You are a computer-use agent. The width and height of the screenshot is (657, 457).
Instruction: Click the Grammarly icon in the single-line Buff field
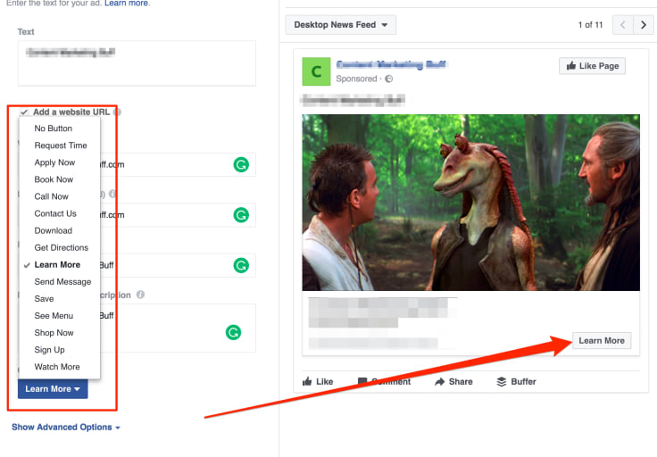point(241,265)
